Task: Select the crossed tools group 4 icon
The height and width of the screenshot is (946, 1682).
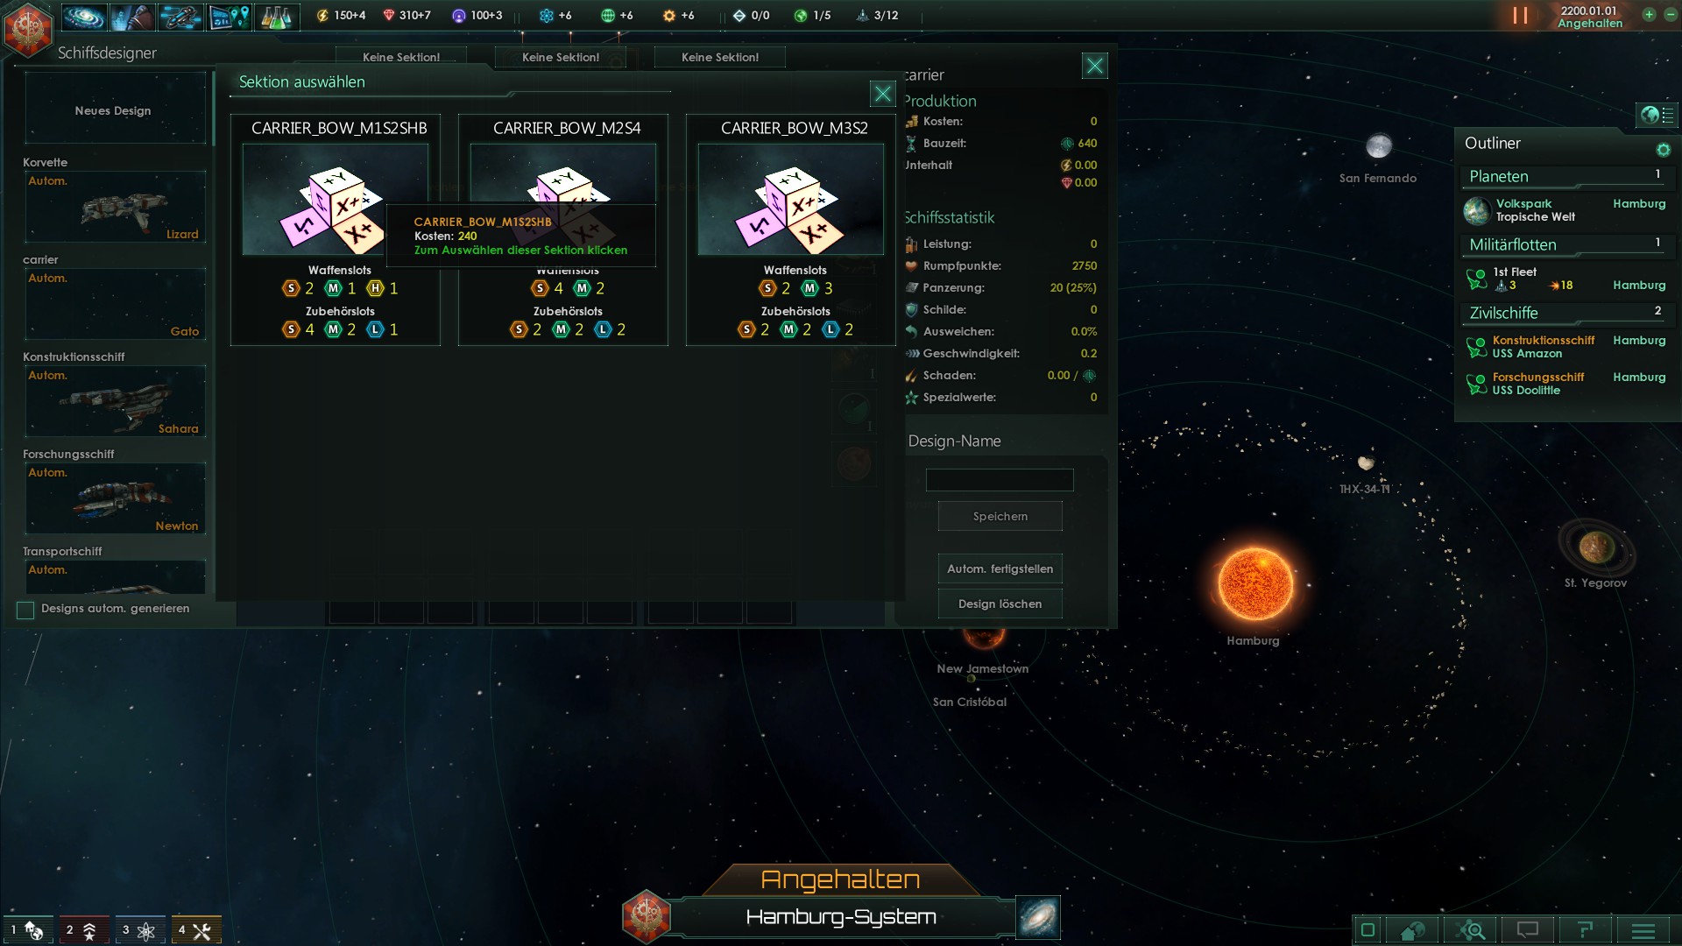Action: [x=195, y=929]
